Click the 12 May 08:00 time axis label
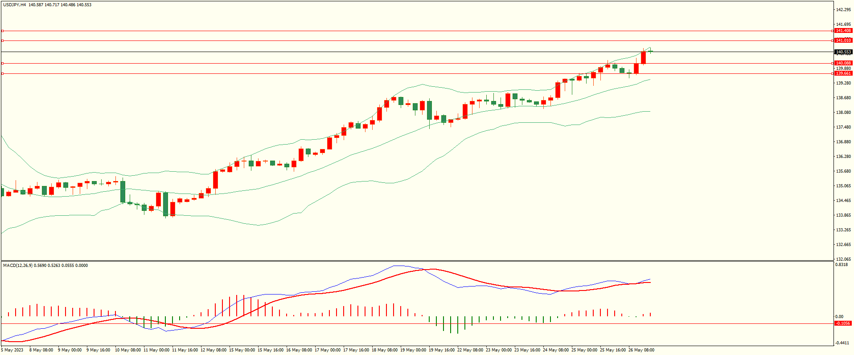The height and width of the screenshot is (355, 854). 213,350
